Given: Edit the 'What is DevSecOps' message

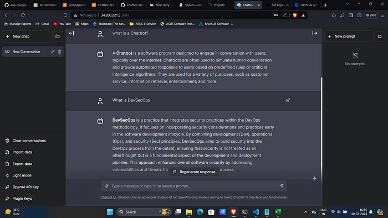Looking at the screenshot, I should coord(288,100).
